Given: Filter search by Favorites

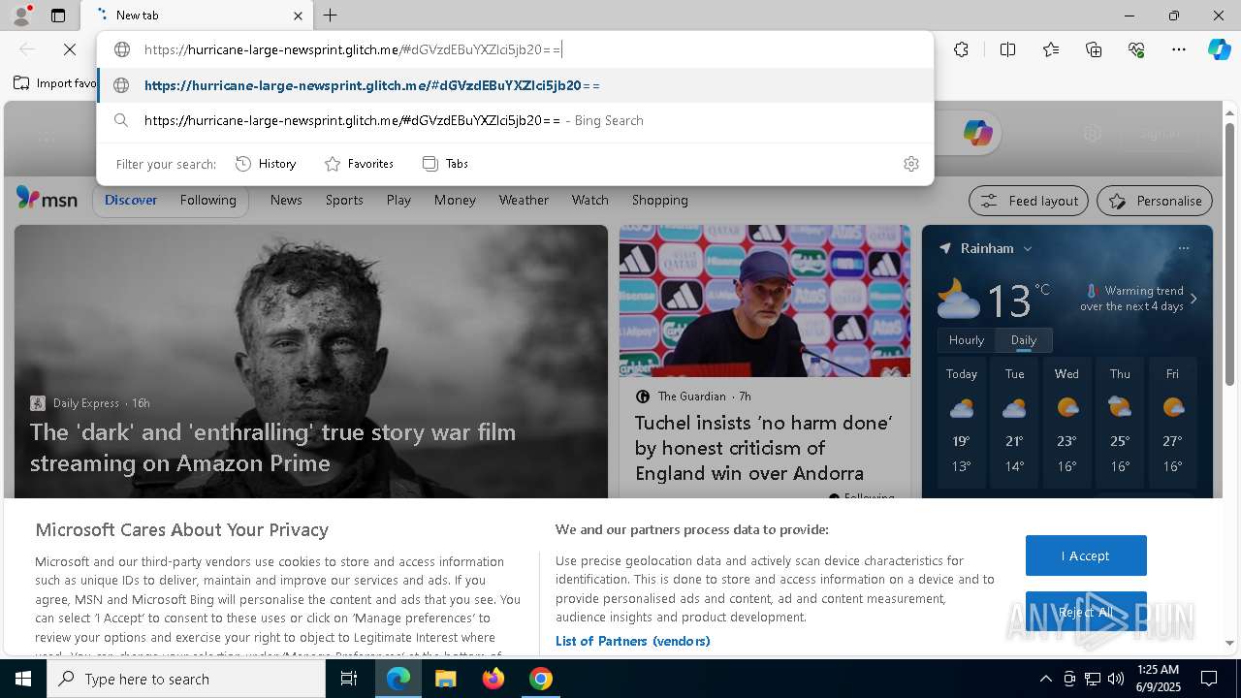Looking at the screenshot, I should pos(359,164).
